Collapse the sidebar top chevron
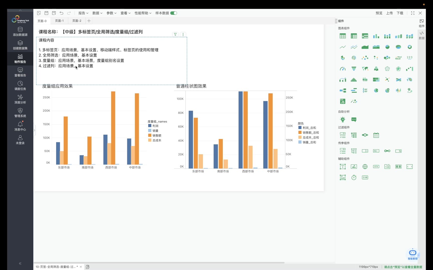 20,10
